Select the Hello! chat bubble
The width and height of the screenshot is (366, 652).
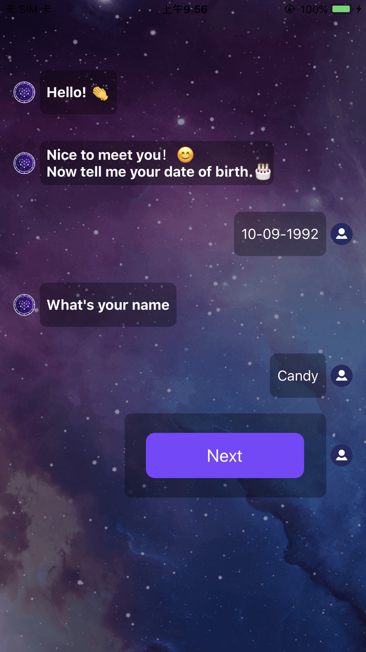(x=78, y=92)
